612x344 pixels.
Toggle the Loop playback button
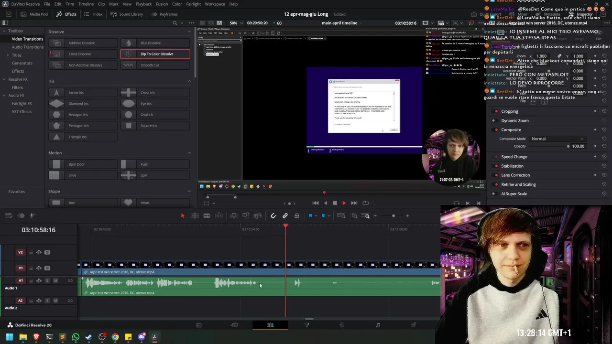click(x=366, y=203)
